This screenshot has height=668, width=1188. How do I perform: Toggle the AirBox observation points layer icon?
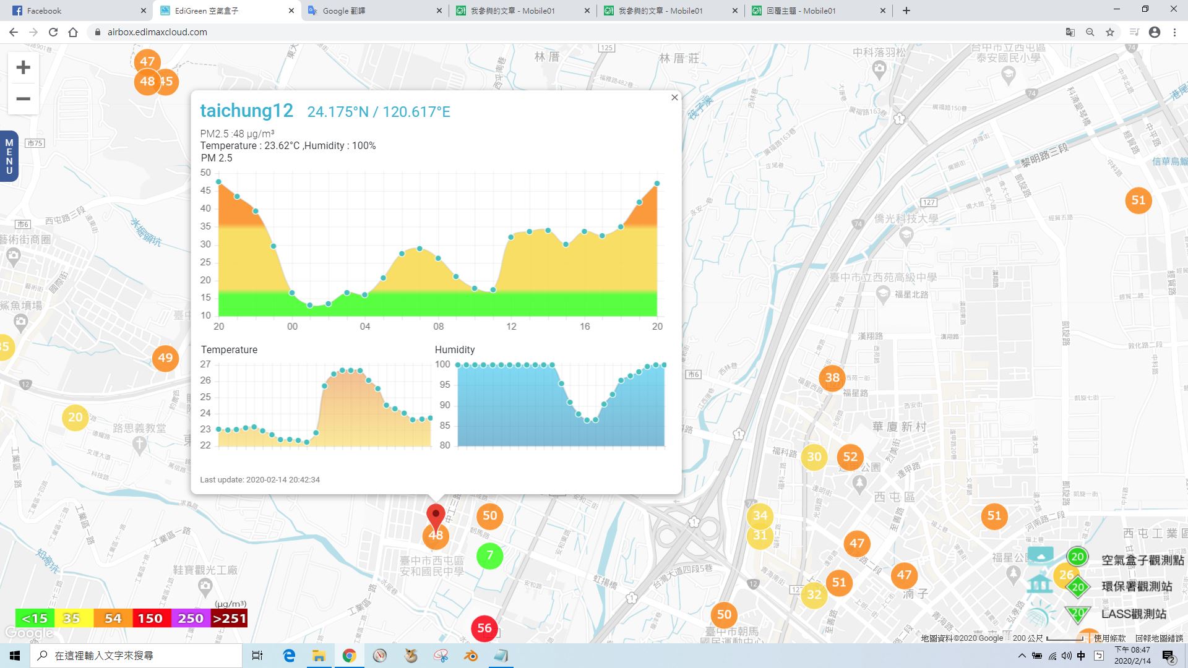coord(1040,556)
